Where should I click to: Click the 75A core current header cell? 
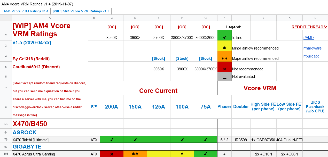[x=206, y=107]
